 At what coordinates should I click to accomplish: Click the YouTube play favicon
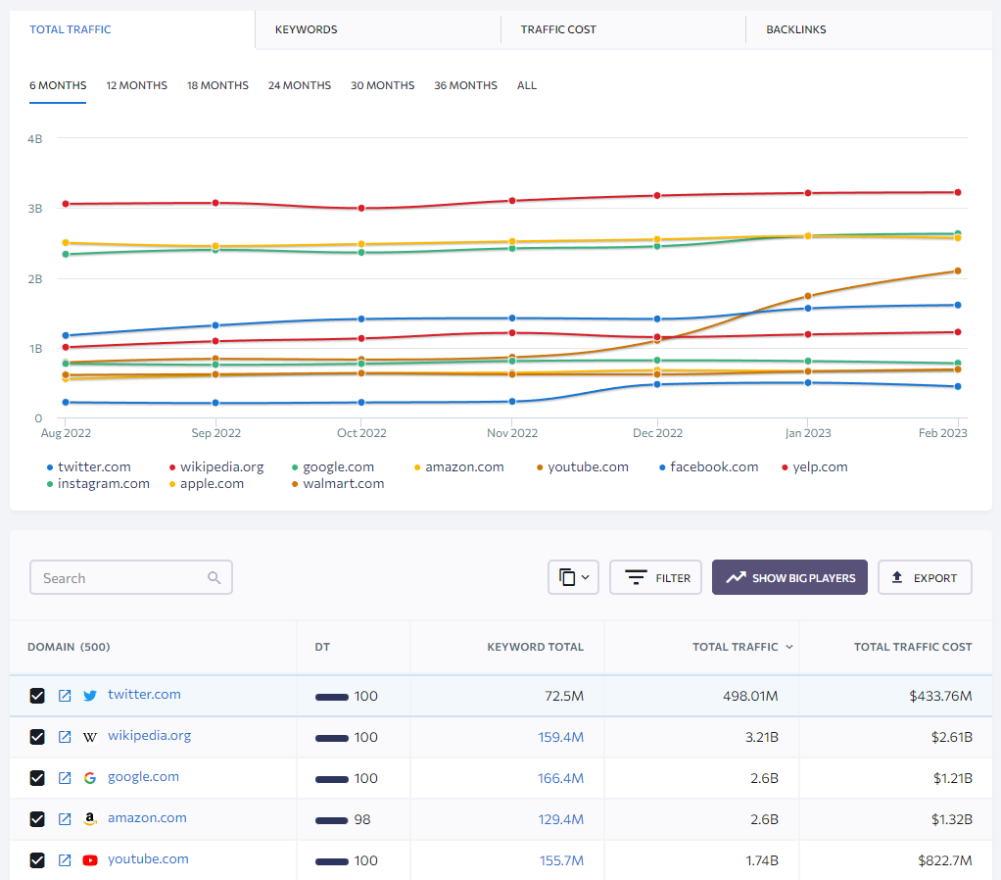(x=90, y=860)
